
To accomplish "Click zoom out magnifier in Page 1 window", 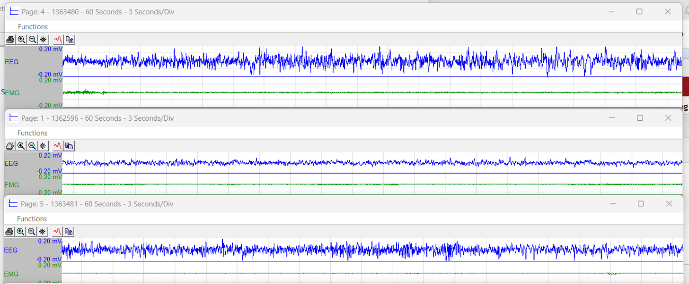I will click(32, 146).
